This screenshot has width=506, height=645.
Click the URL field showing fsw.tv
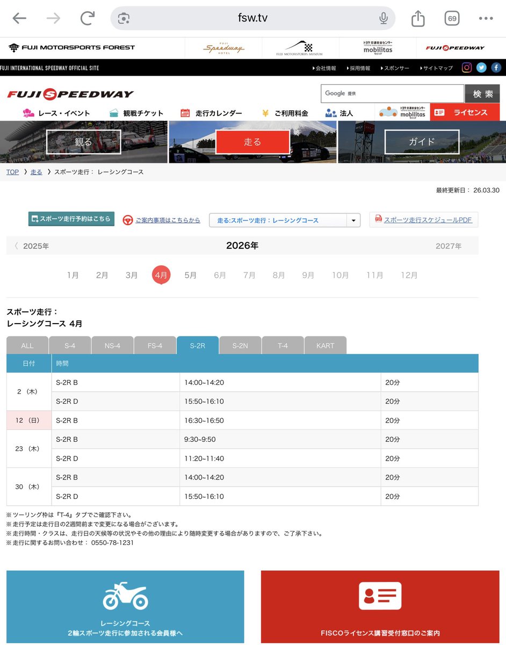(253, 18)
